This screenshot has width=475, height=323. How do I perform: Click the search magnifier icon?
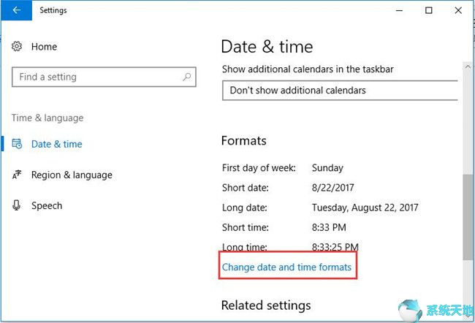pyautogui.click(x=187, y=77)
